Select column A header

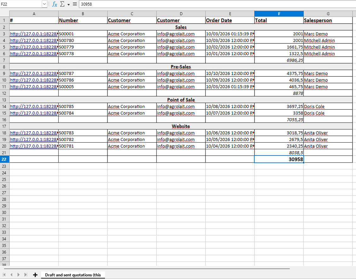coord(34,14)
